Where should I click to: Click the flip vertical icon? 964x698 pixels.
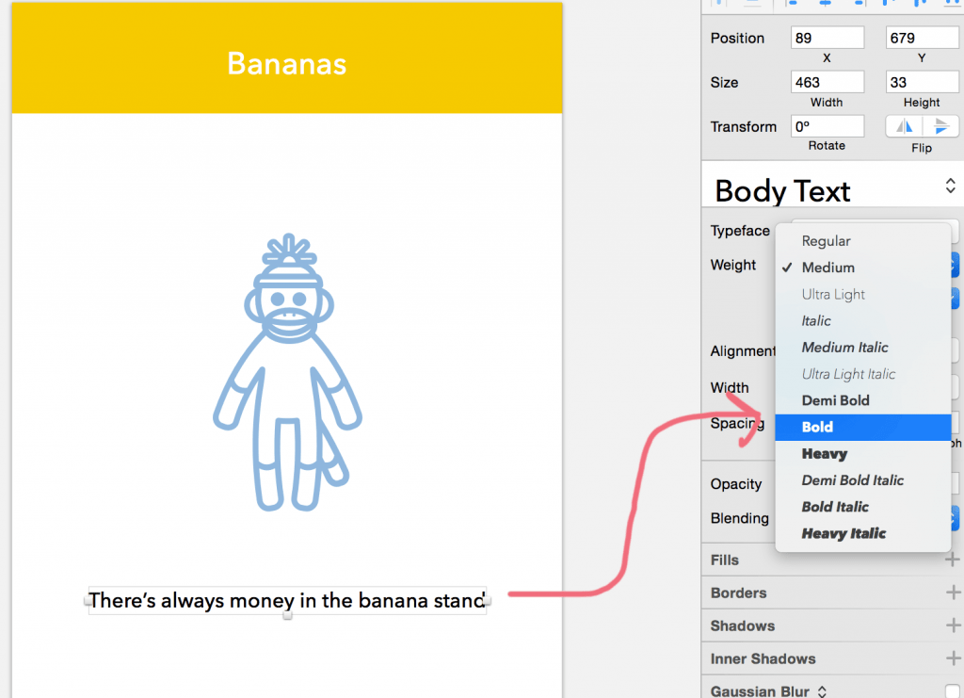tap(940, 127)
